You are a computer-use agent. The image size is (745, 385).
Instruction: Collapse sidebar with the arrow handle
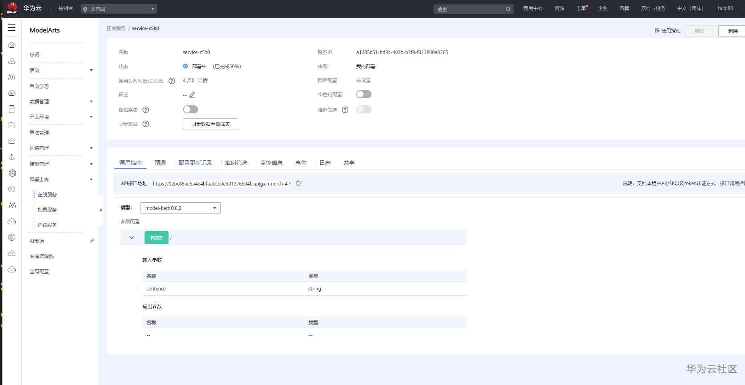click(100, 210)
